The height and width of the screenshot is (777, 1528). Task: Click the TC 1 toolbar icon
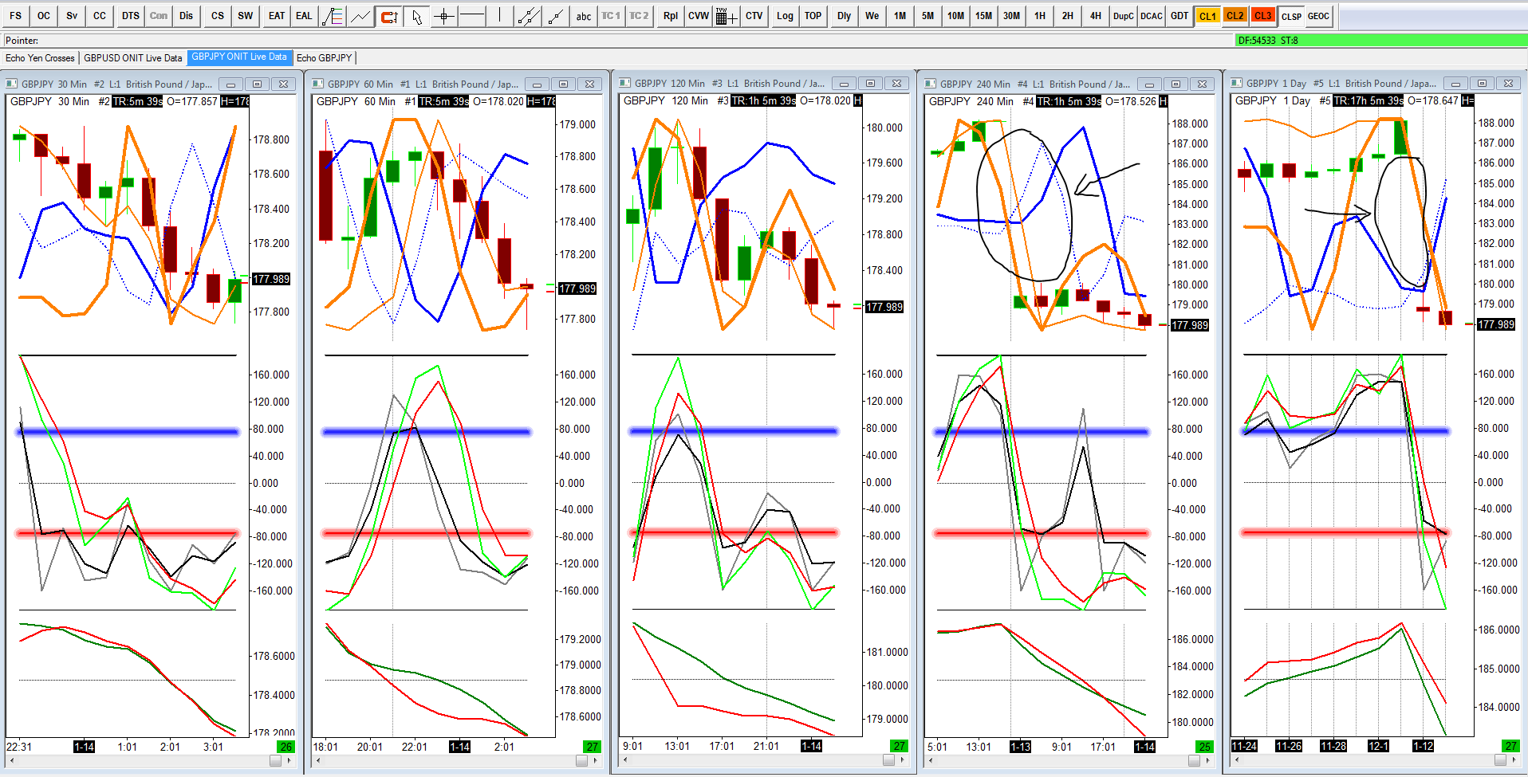pos(611,16)
